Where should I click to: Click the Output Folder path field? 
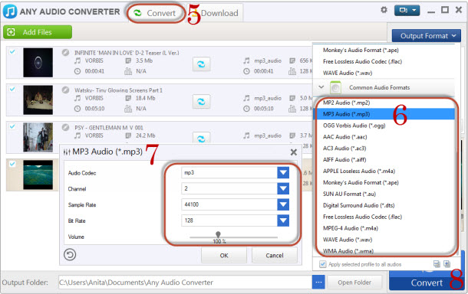coord(185,283)
